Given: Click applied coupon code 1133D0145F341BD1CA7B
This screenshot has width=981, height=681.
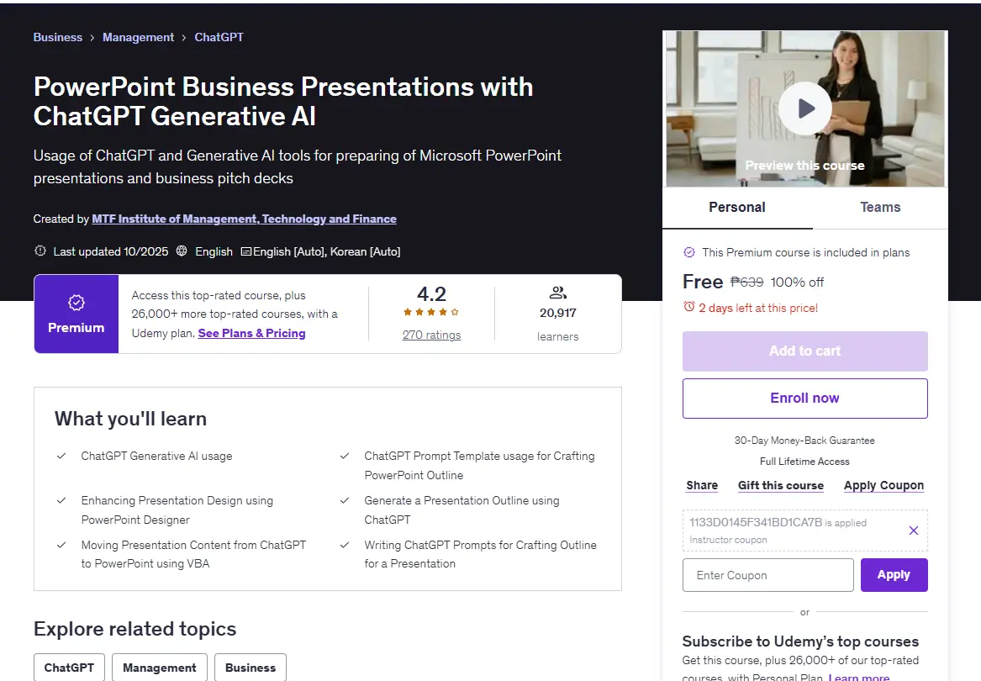Looking at the screenshot, I should click(756, 522).
